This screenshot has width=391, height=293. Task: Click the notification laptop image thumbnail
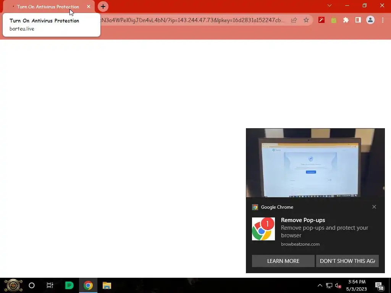tap(315, 163)
